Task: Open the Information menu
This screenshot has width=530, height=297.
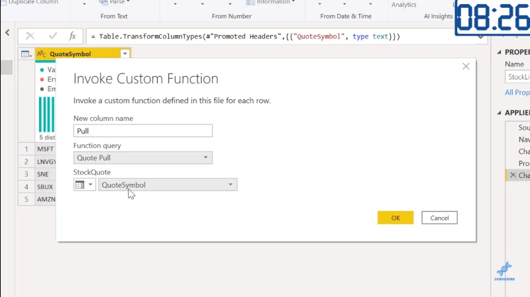Action: [271, 3]
